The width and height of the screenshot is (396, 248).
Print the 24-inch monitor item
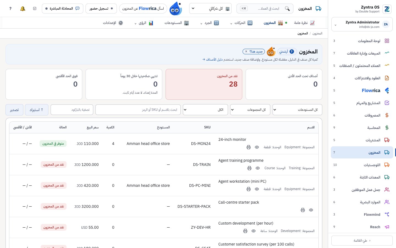[249, 147]
